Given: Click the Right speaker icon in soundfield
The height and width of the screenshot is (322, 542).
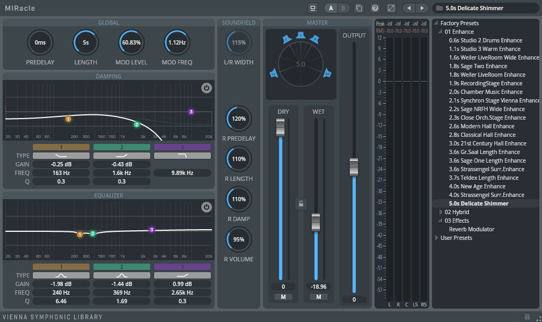Looking at the screenshot, I should 314,39.
